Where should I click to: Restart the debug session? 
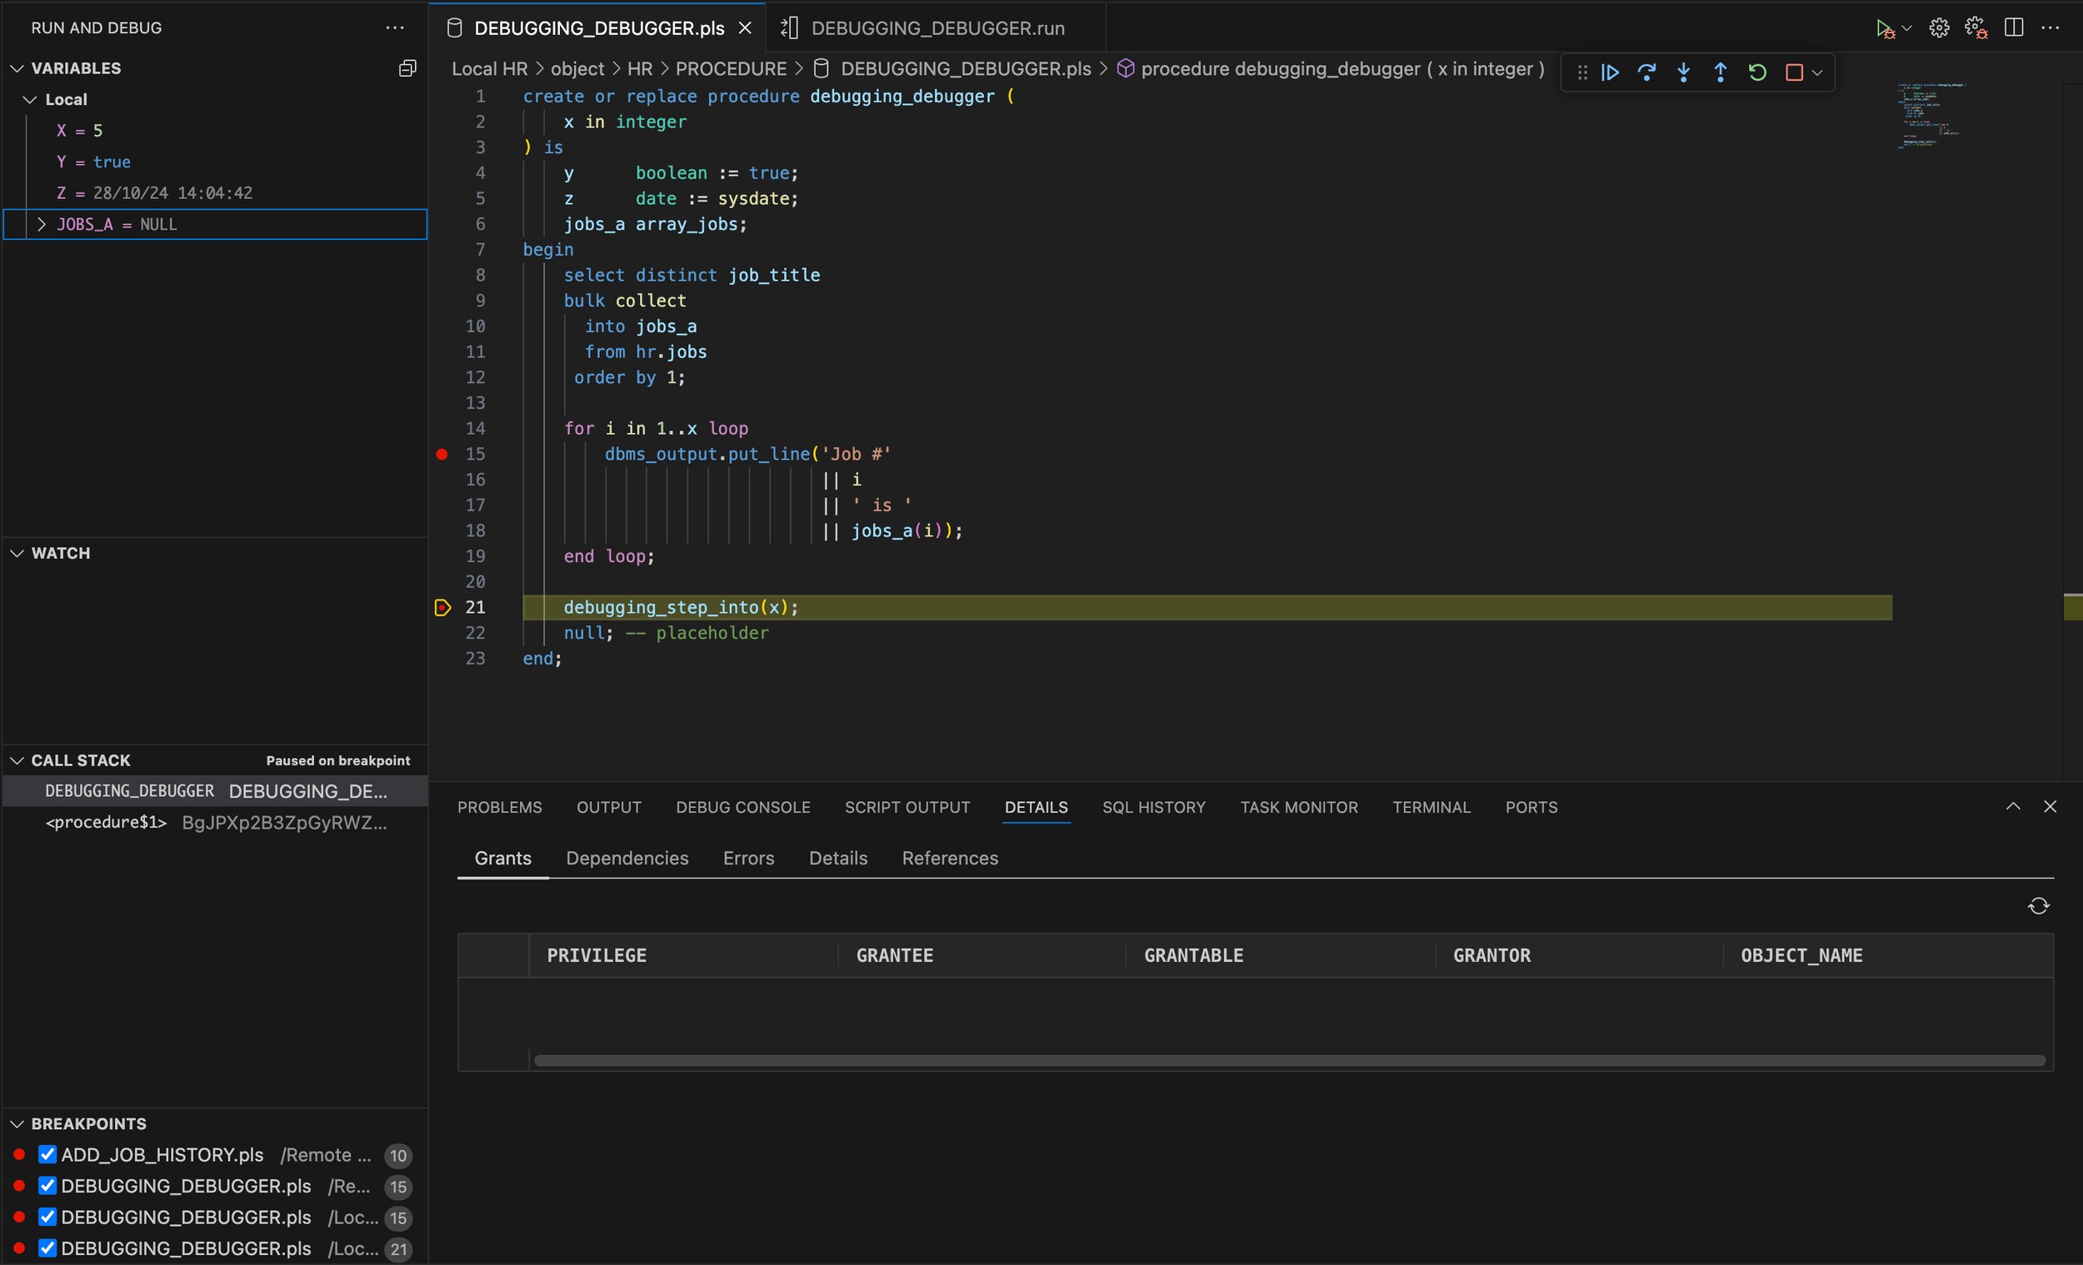(1756, 72)
